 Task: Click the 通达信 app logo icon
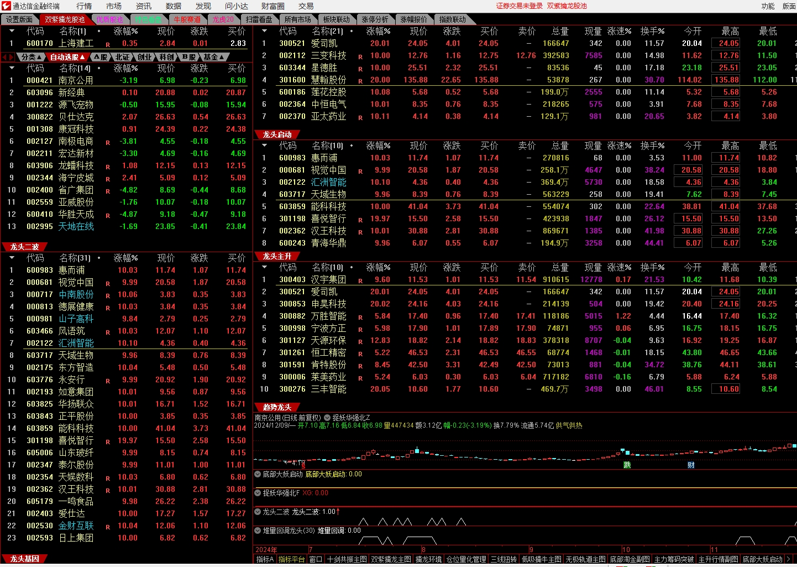click(6, 6)
